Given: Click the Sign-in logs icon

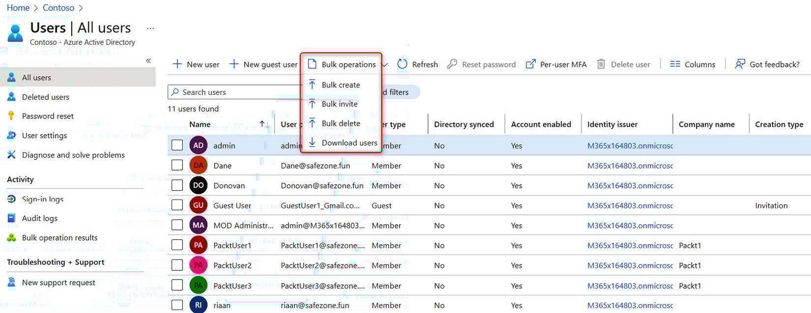Looking at the screenshot, I should point(11,199).
